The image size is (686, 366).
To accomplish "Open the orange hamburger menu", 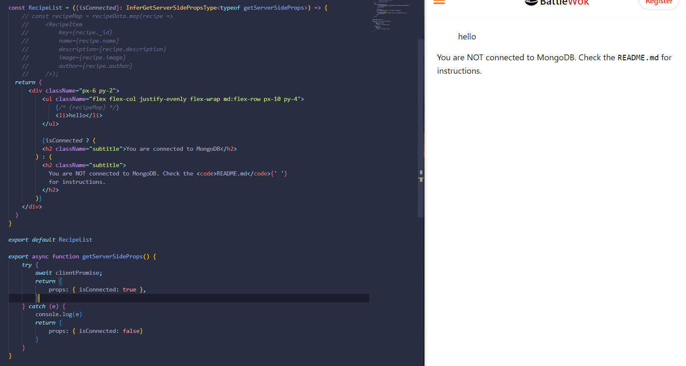I will point(439,2).
